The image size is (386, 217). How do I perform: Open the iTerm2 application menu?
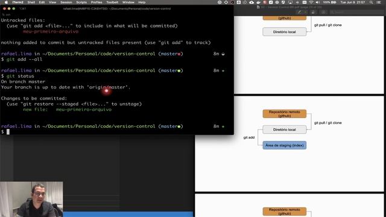click(17, 2)
